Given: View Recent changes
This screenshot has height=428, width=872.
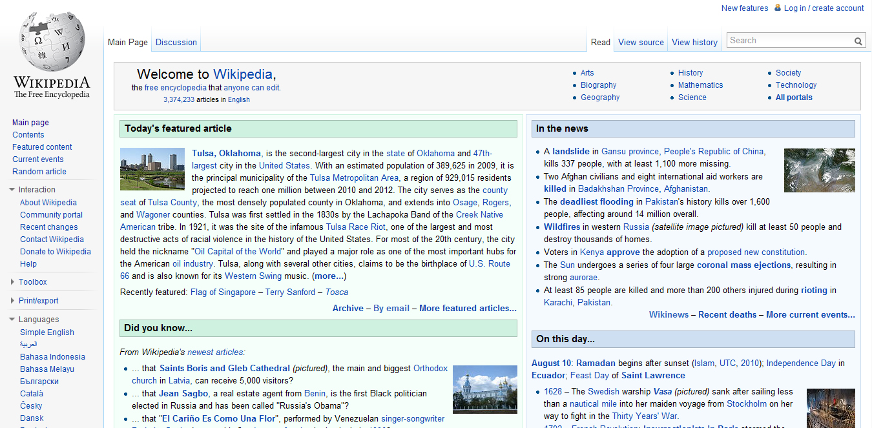Looking at the screenshot, I should (49, 227).
